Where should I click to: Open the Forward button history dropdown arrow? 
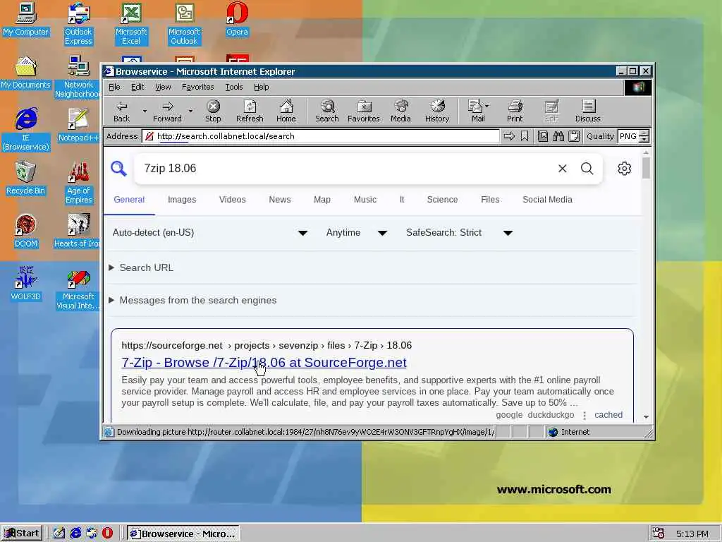click(190, 111)
